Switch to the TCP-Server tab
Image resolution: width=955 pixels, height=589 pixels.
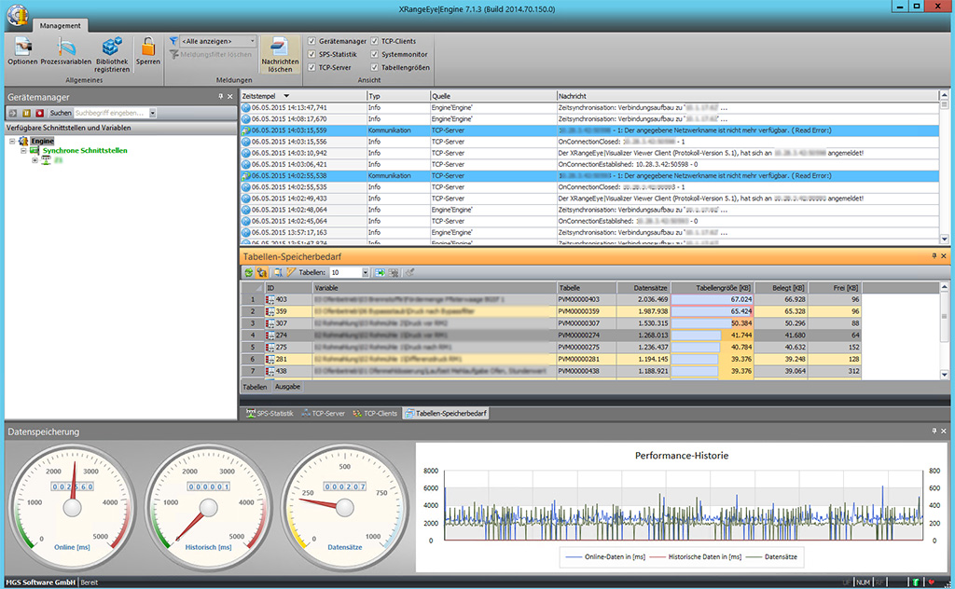pos(323,413)
